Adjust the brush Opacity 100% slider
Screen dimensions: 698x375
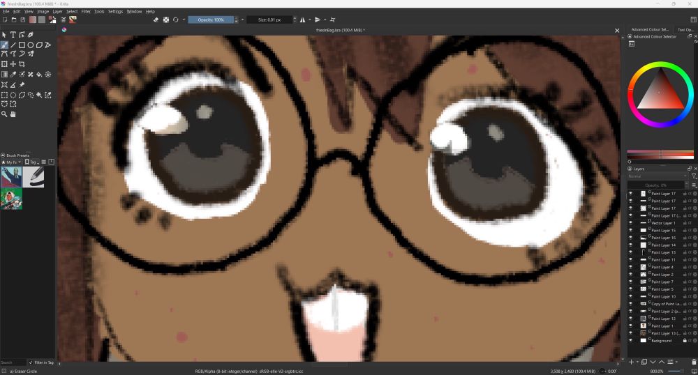(x=211, y=20)
